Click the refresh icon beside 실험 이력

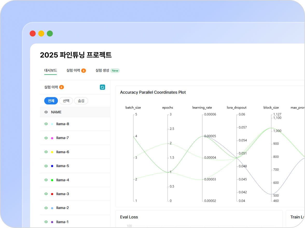coord(102,87)
